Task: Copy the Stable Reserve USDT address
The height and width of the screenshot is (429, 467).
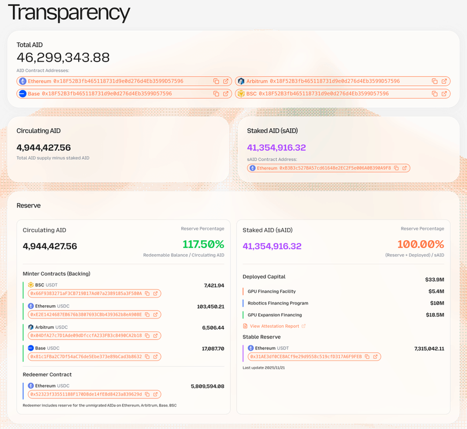Action: point(367,357)
